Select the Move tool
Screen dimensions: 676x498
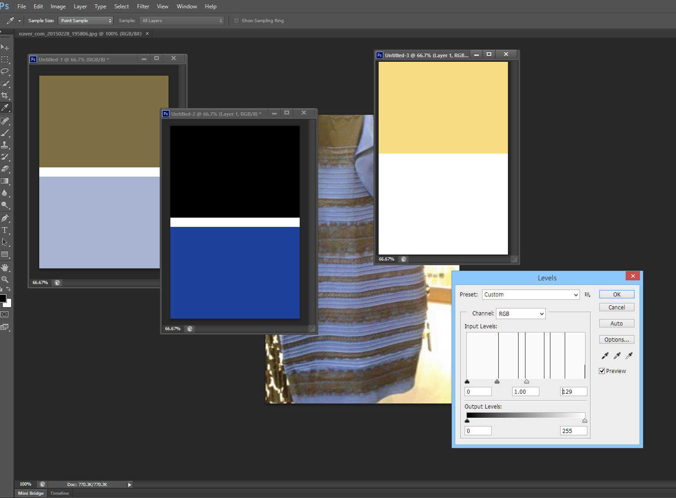pos(5,47)
